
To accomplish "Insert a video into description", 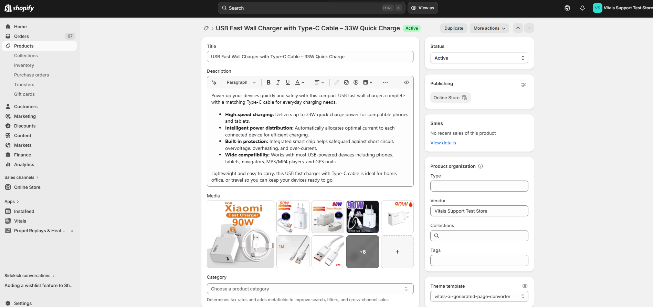I will 356,82.
